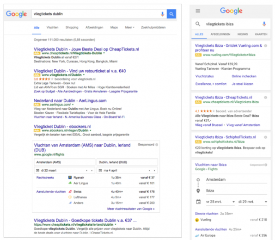275x240 pixels.
Task: Open Vluchten naar Ibiza heading link
Action: 211,165
